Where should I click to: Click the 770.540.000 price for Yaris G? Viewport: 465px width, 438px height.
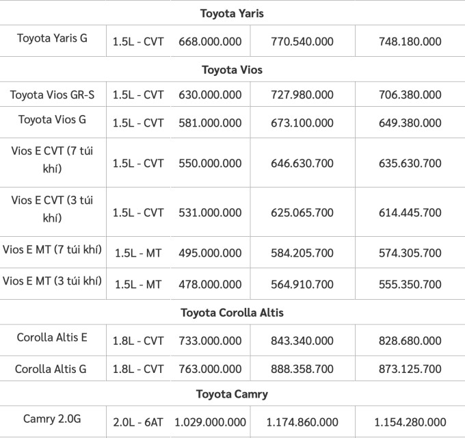point(302,41)
